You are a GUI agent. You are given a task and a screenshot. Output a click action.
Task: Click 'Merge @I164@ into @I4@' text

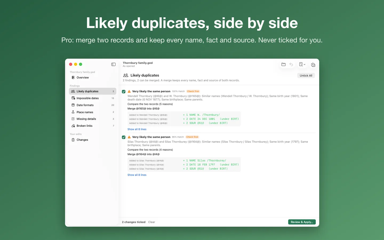[143, 154]
